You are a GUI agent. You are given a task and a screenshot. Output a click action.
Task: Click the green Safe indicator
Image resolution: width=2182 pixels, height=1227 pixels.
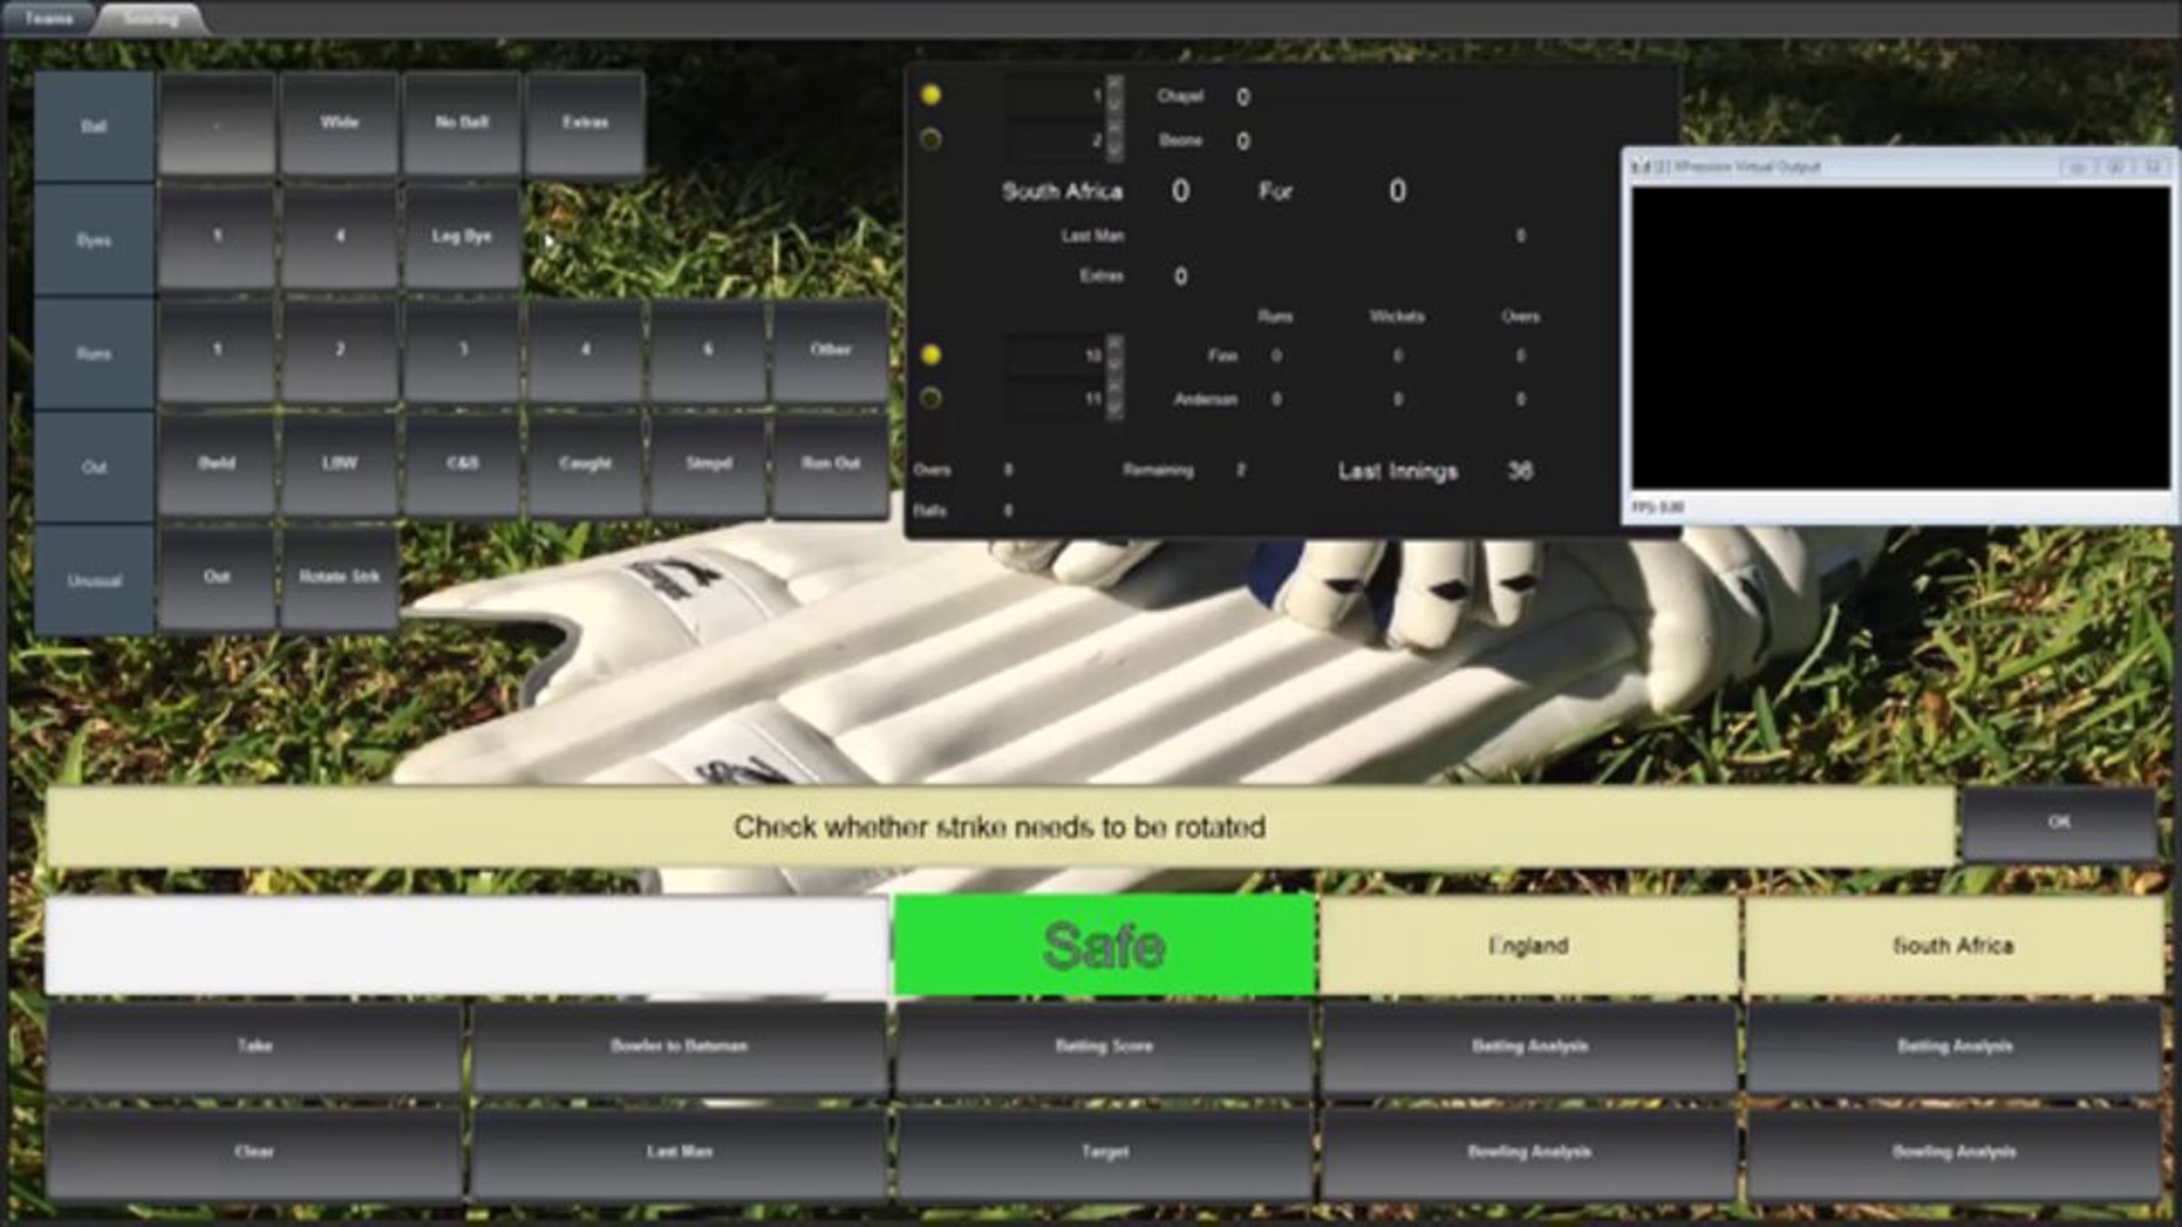1104,945
